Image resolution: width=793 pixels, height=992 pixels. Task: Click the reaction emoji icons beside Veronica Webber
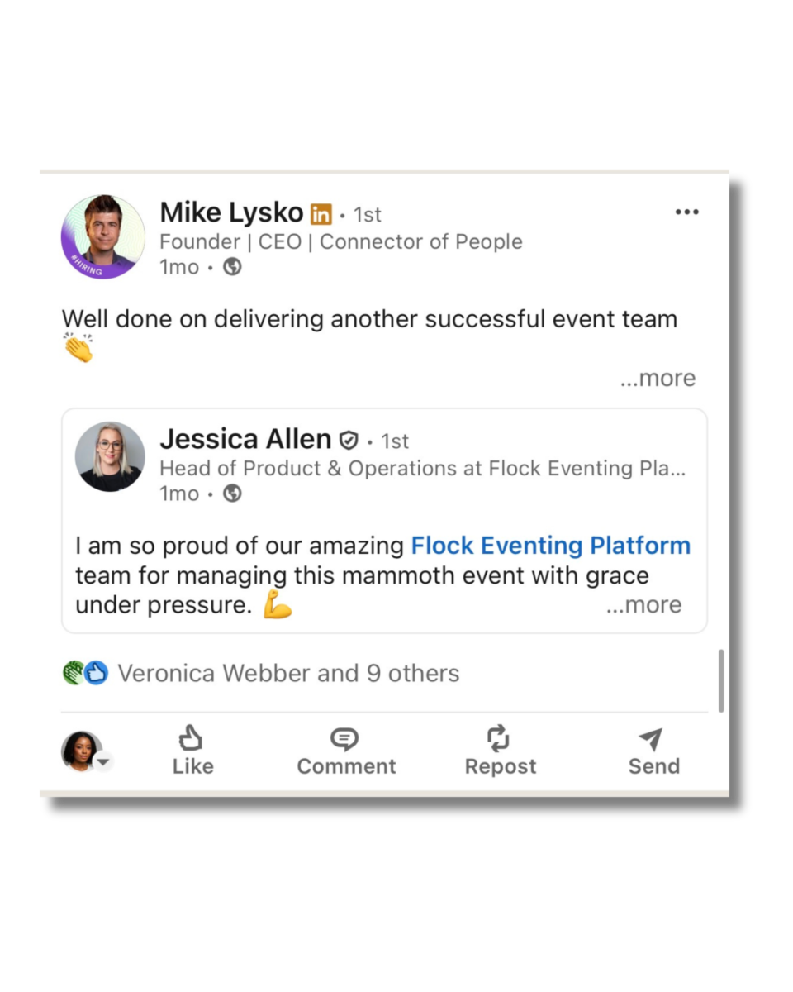coord(85,673)
